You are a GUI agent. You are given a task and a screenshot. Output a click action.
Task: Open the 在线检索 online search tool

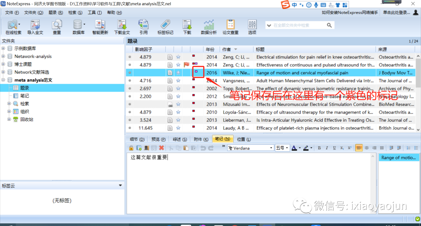(x=13, y=27)
